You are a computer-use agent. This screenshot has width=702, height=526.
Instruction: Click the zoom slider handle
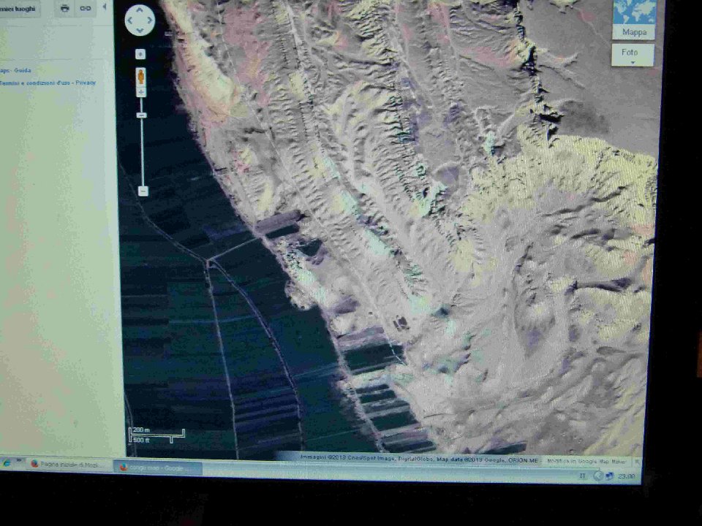tap(141, 115)
